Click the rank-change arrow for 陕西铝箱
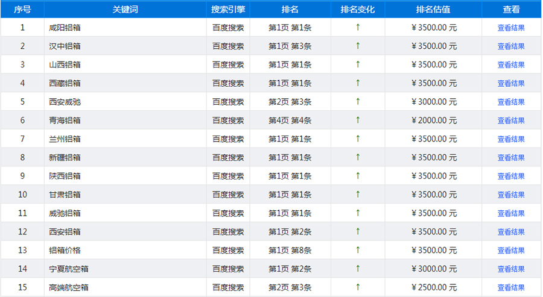543x297 pixels. (x=358, y=176)
